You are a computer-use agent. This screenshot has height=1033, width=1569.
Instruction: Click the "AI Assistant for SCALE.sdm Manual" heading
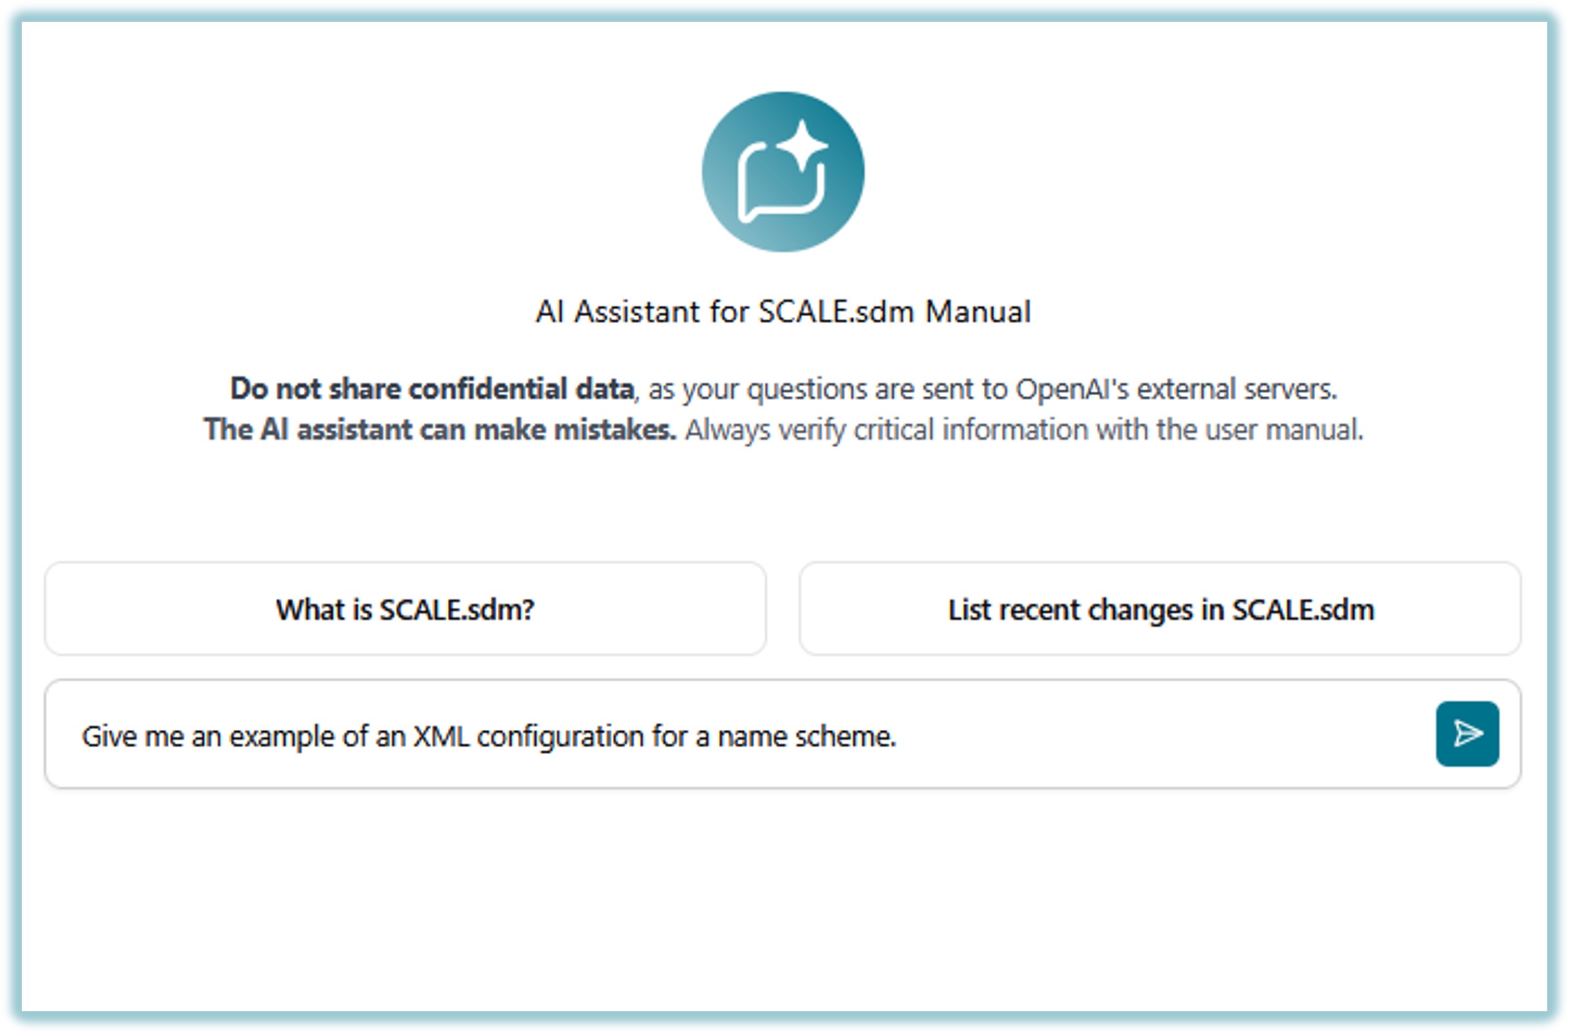coord(783,312)
